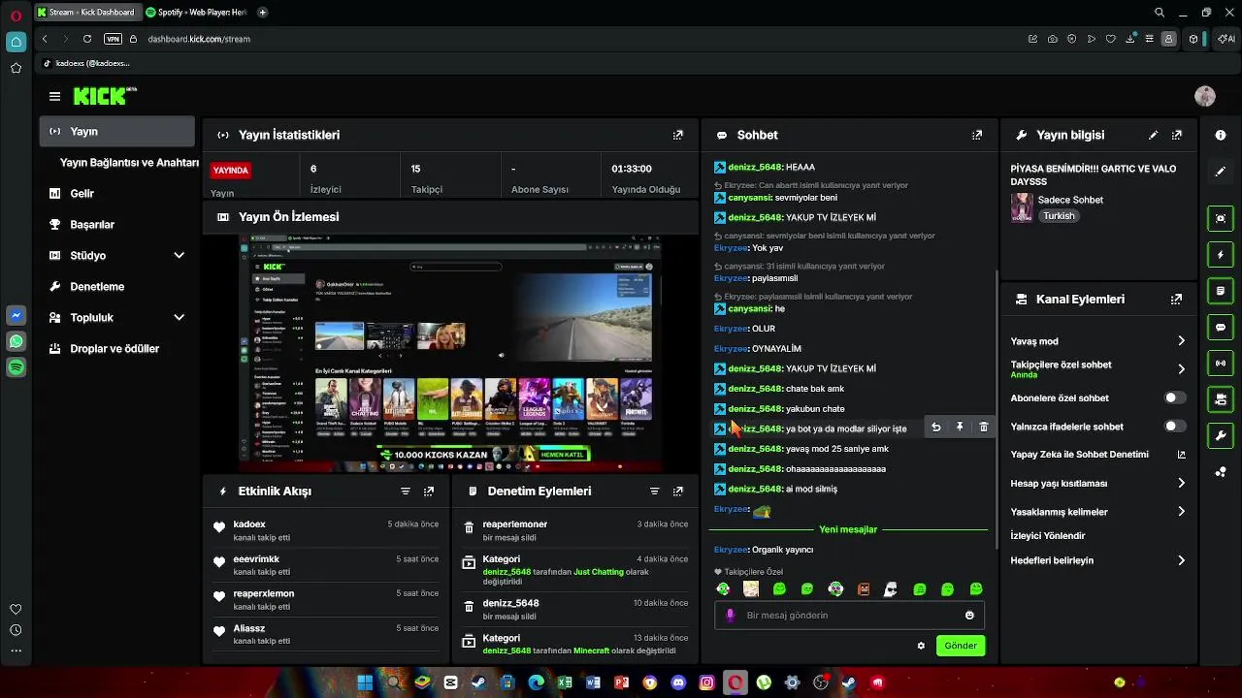Image resolution: width=1242 pixels, height=698 pixels.
Task: Click the Turkish language tag
Action: 1059,216
